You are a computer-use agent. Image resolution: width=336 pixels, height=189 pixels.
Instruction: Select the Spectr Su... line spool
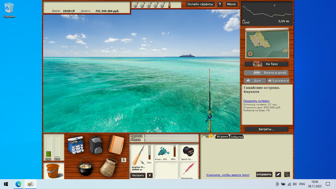coord(188,153)
